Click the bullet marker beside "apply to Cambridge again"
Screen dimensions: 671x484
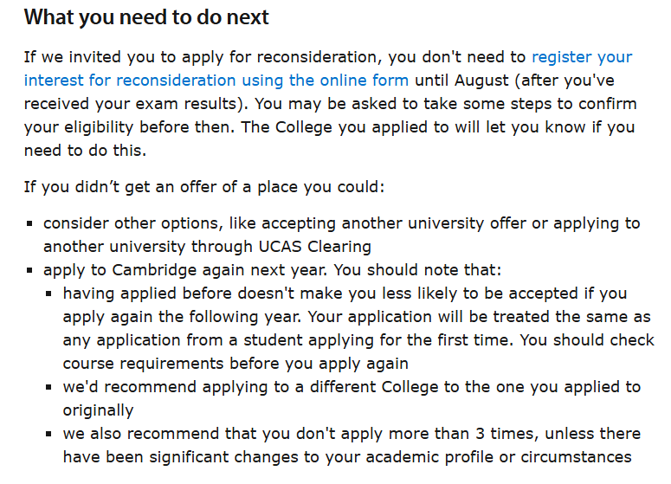pos(30,271)
